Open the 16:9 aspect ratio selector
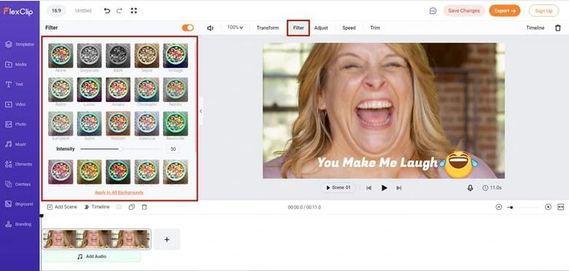Image resolution: width=569 pixels, height=271 pixels. click(56, 11)
